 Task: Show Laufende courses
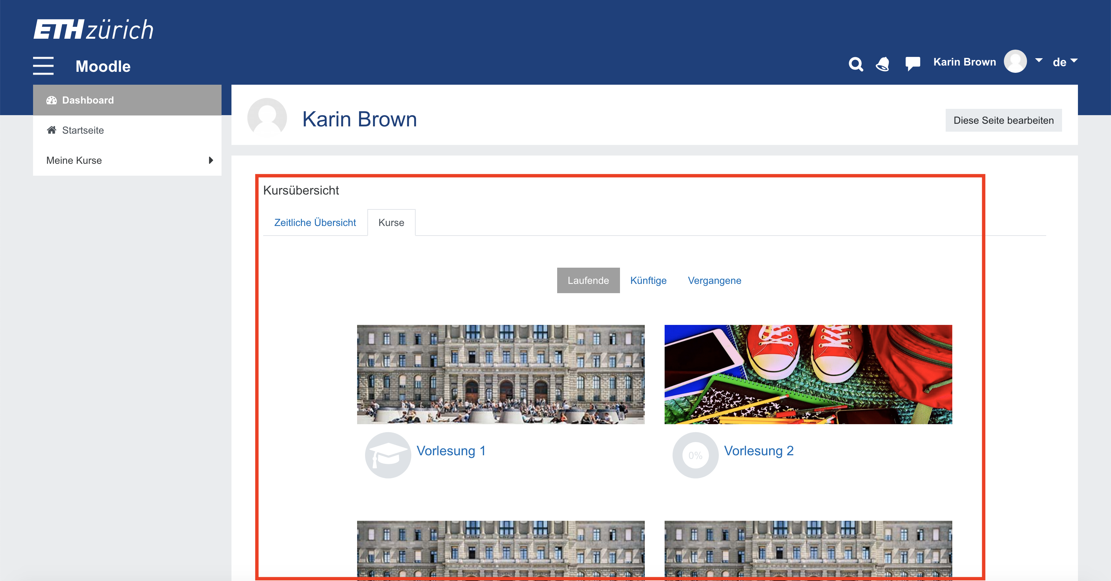[x=588, y=280]
